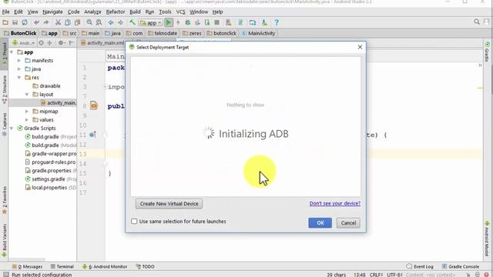Open the Build menu
Image resolution: width=493 pixels, height=277 pixels.
click(x=135, y=12)
